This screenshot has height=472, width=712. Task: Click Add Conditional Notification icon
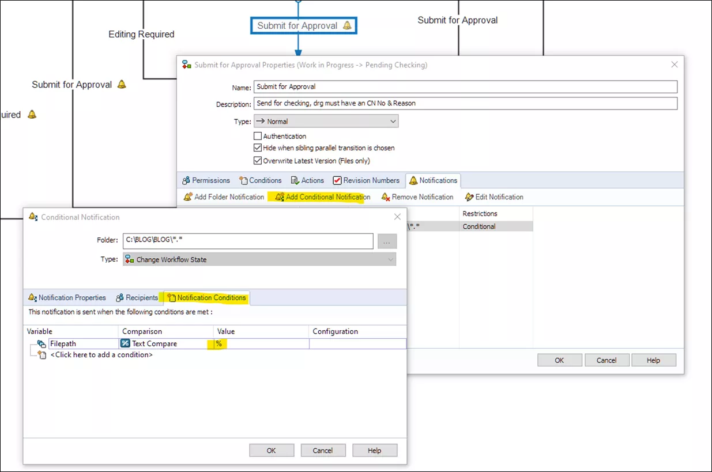(280, 197)
